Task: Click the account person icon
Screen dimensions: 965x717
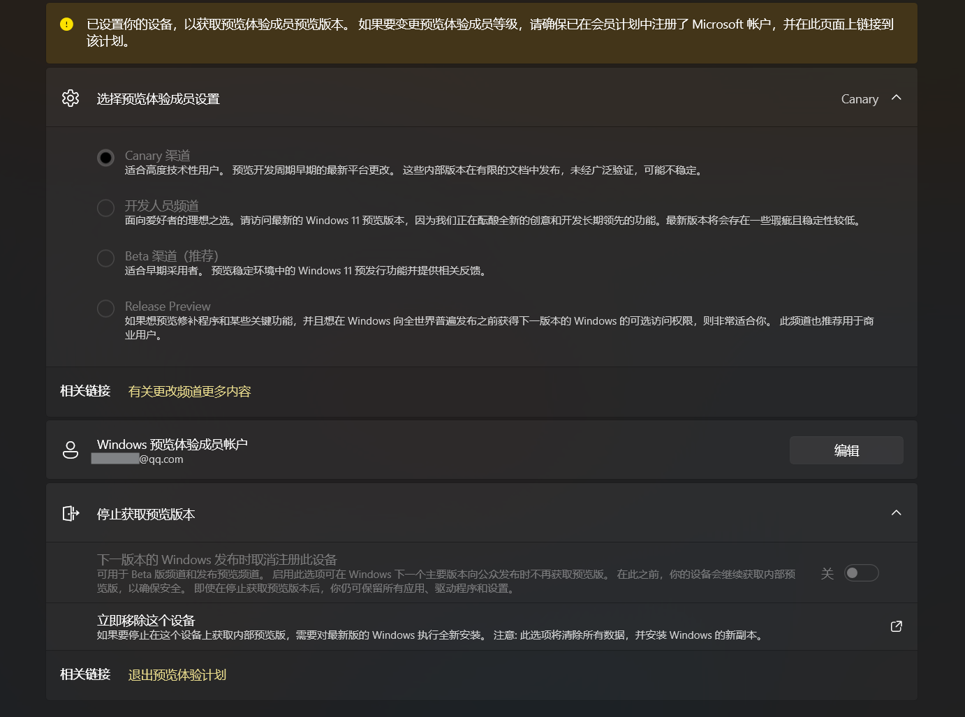Action: point(71,450)
